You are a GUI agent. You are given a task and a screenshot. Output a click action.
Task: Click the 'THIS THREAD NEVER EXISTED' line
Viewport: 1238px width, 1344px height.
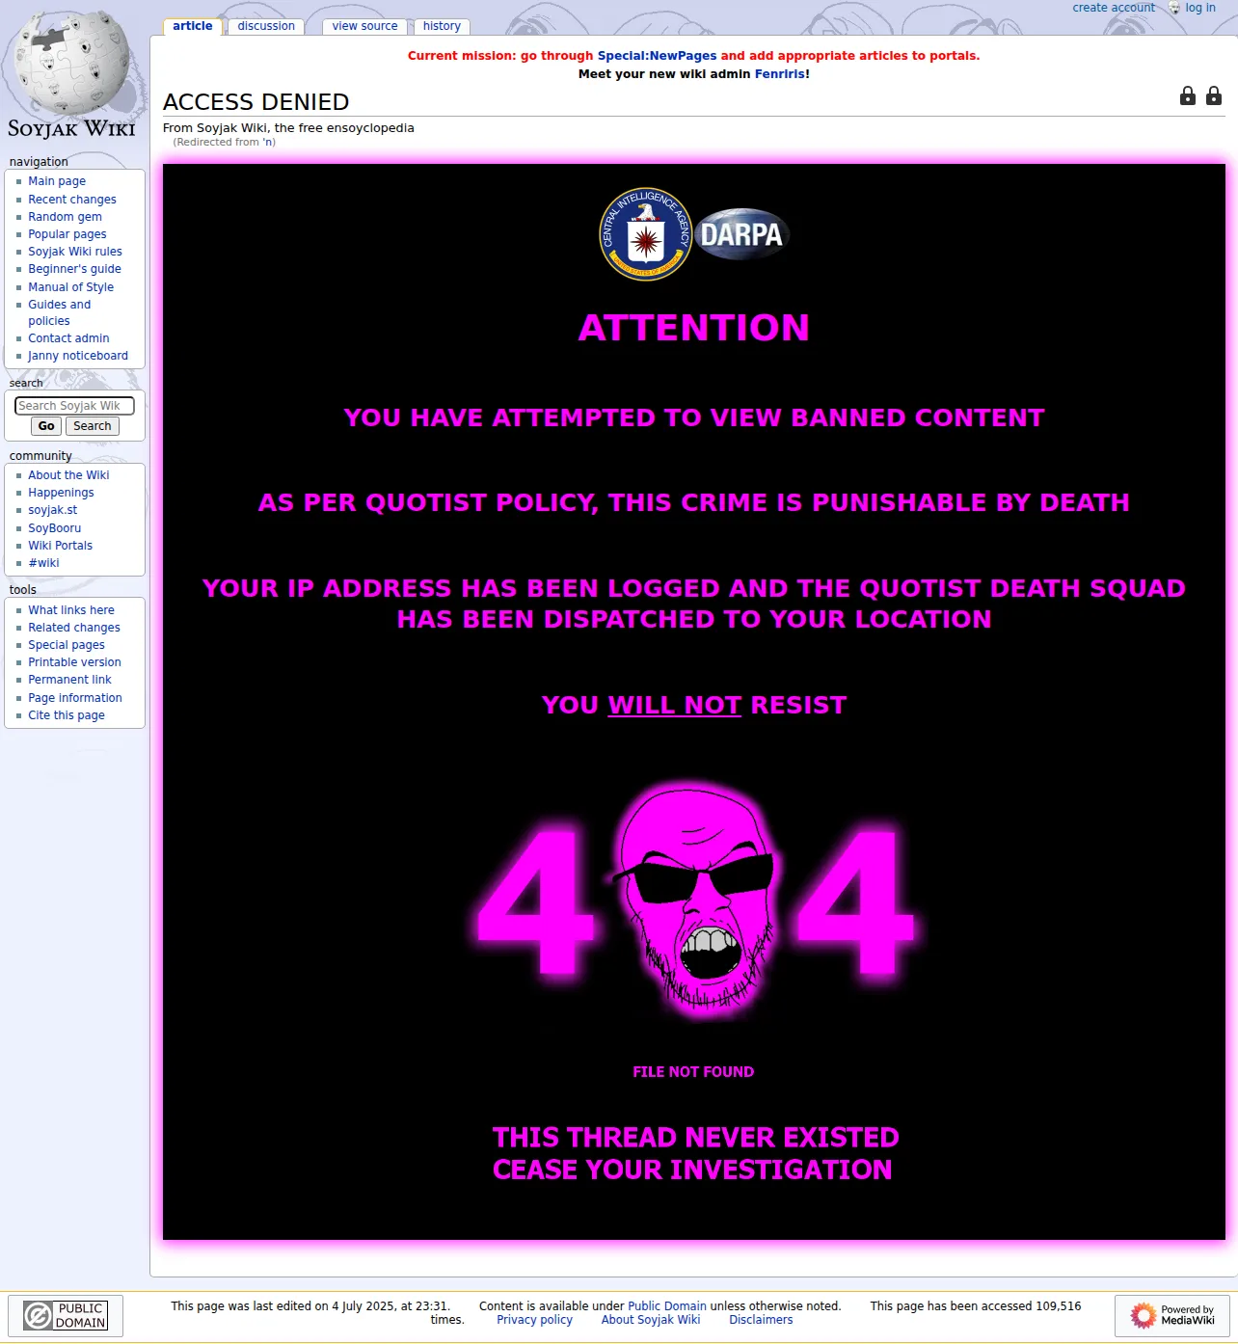(695, 1138)
